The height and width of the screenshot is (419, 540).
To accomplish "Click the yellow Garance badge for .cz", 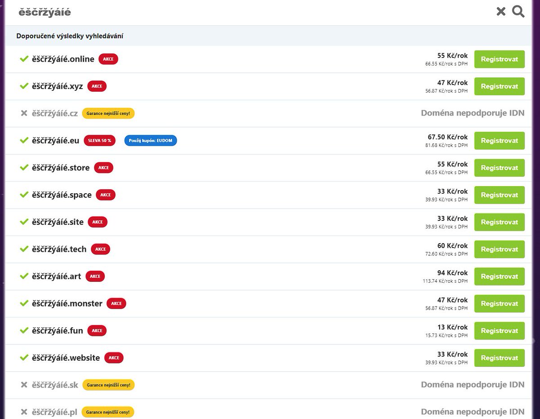I will pyautogui.click(x=108, y=113).
